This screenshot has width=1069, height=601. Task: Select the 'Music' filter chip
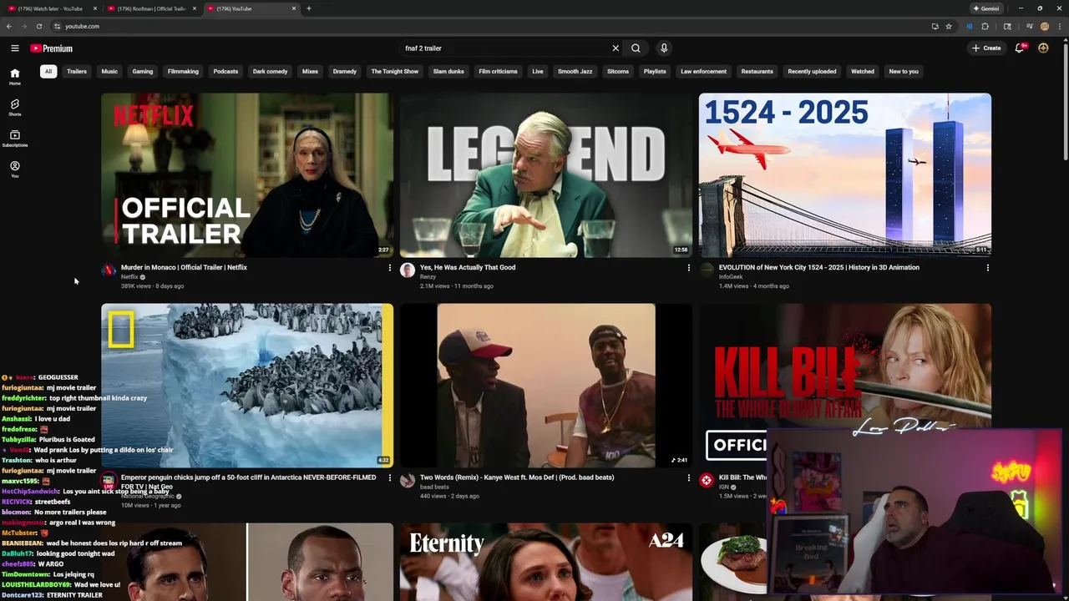(109, 72)
